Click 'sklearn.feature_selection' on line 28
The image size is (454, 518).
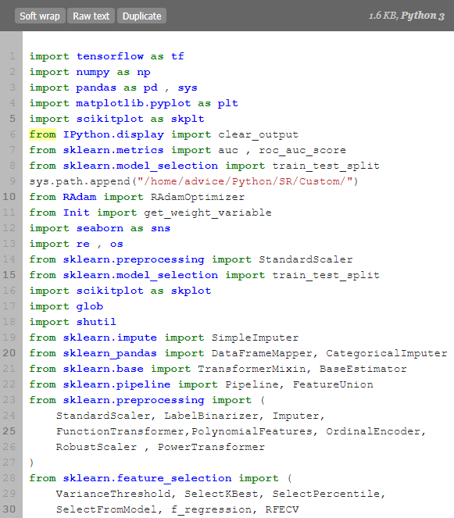(148, 478)
